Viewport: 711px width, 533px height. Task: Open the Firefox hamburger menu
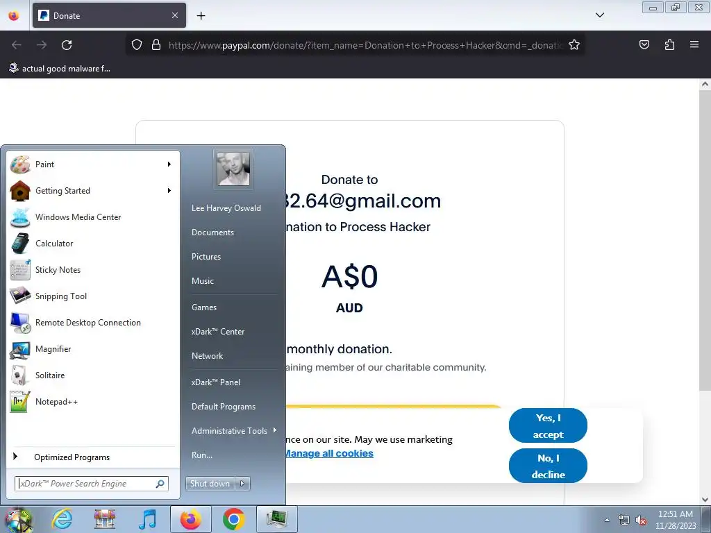tap(694, 44)
